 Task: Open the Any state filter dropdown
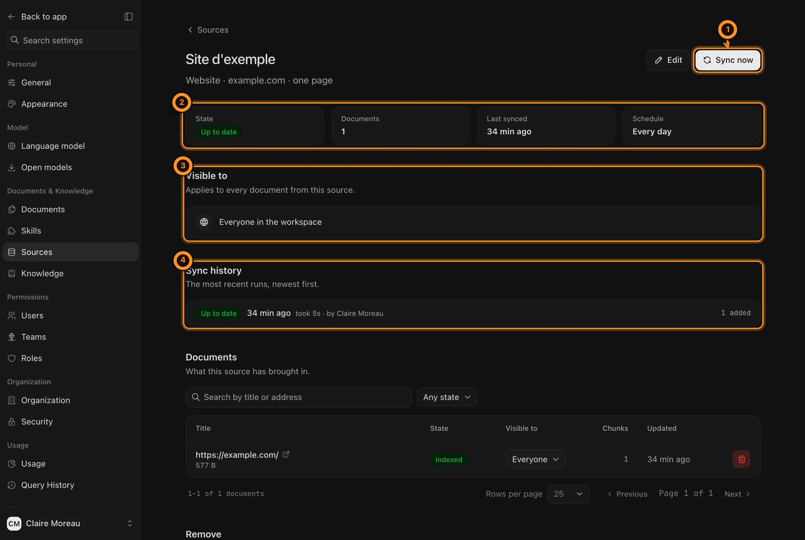(447, 397)
